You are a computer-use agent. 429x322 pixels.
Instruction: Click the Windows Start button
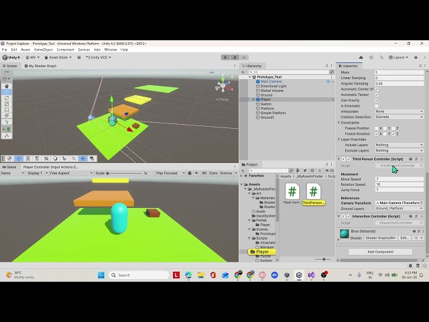[101, 275]
